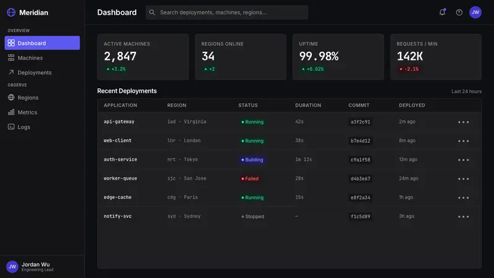494x278 pixels.
Task: Open the Requests / Min stat card
Action: (x=436, y=57)
